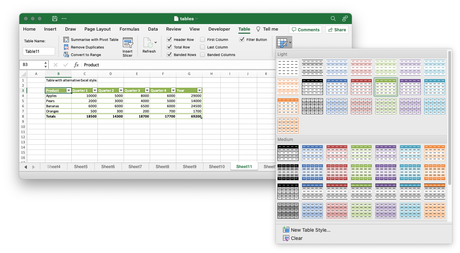The height and width of the screenshot is (253, 460).
Task: Click the Save icon in title bar
Action: point(54,19)
